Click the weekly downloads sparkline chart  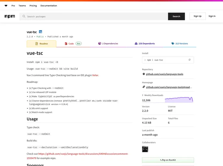coord(179,100)
